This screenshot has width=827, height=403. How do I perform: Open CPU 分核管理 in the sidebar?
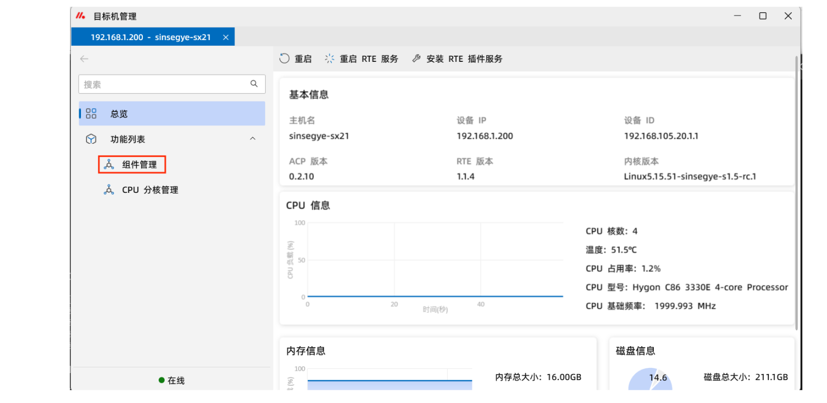coord(150,190)
